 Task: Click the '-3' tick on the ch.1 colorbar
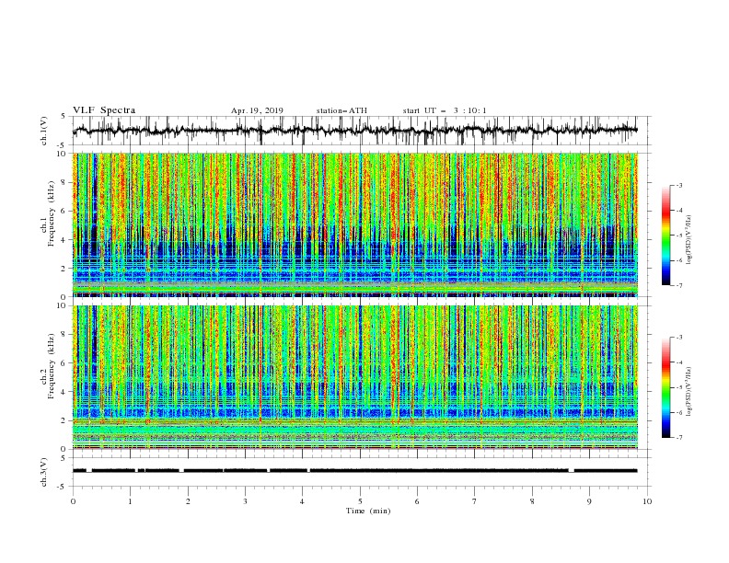tap(679, 185)
